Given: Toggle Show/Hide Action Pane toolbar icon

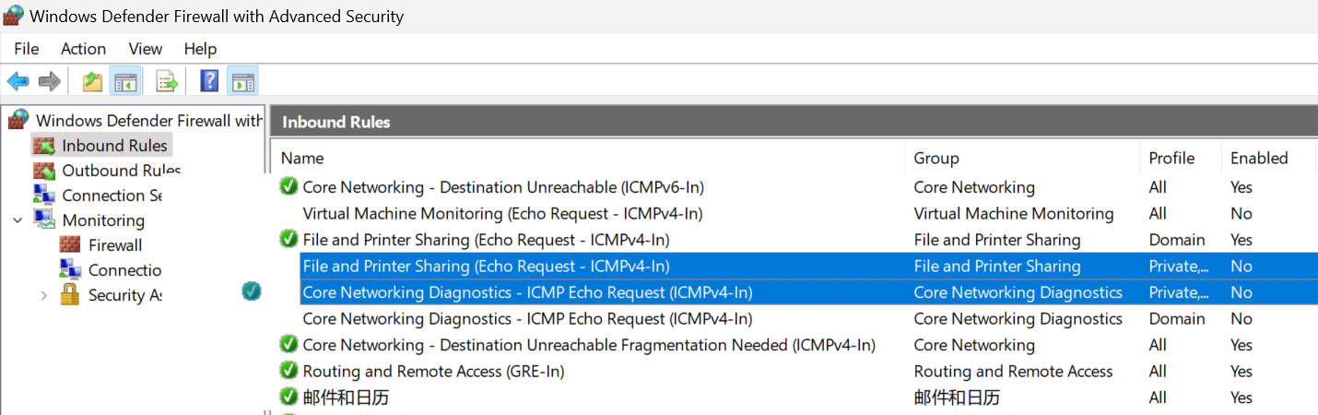Looking at the screenshot, I should [242, 81].
